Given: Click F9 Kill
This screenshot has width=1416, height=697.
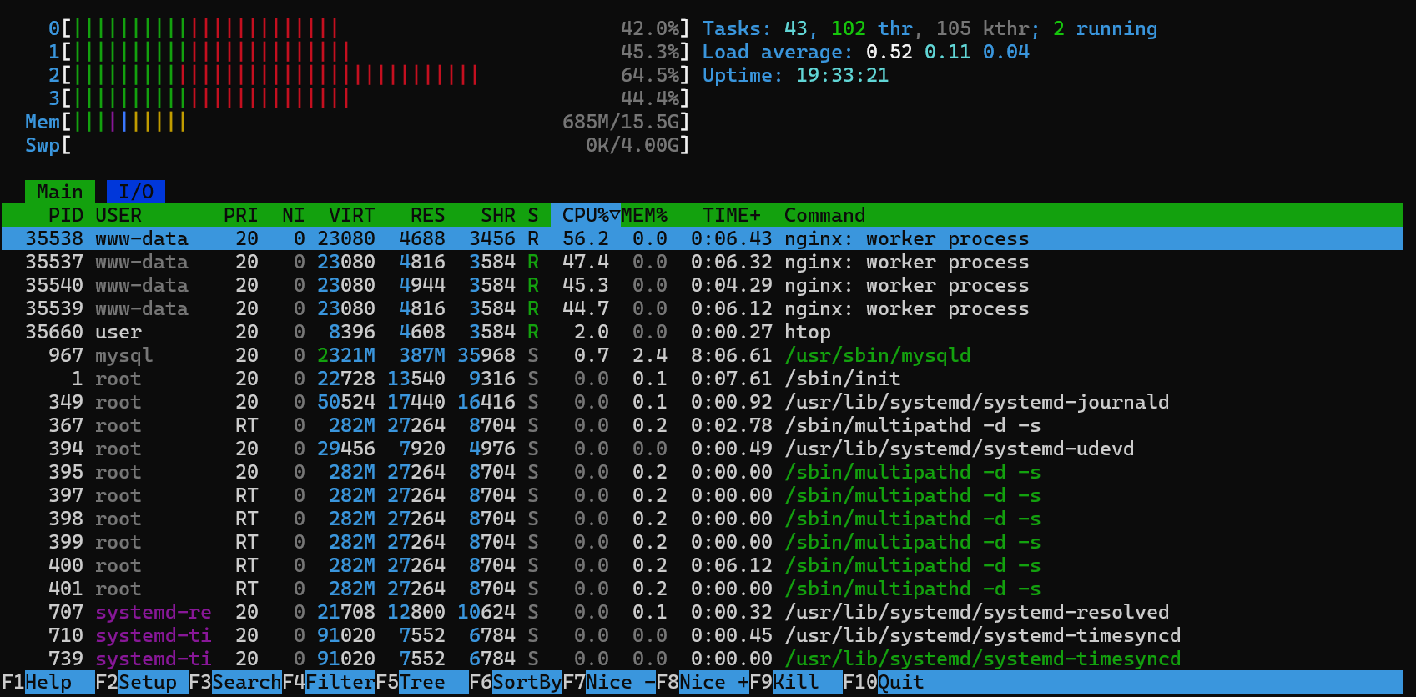Looking at the screenshot, I should click(796, 682).
